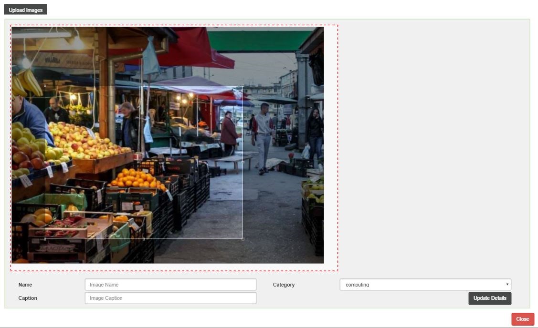
Task: Click the bottom-left crop selection handle
Action: (45, 239)
